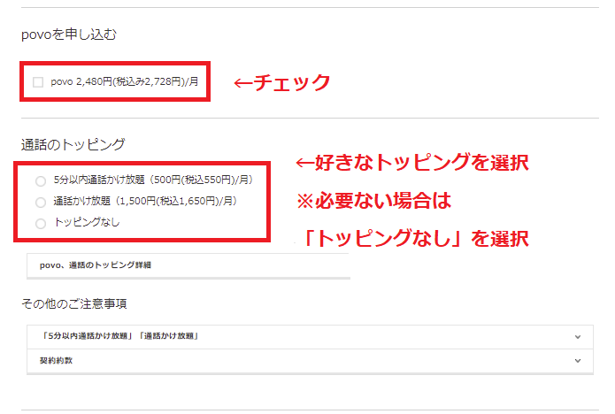
Task: Choose the トッピングなし radio button
Action: (x=41, y=223)
